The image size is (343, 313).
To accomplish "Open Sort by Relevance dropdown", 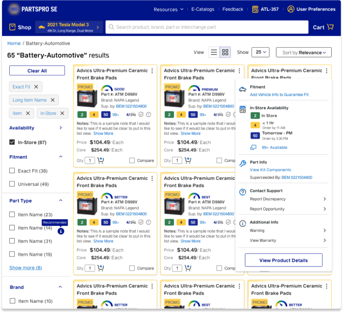I will tap(304, 53).
